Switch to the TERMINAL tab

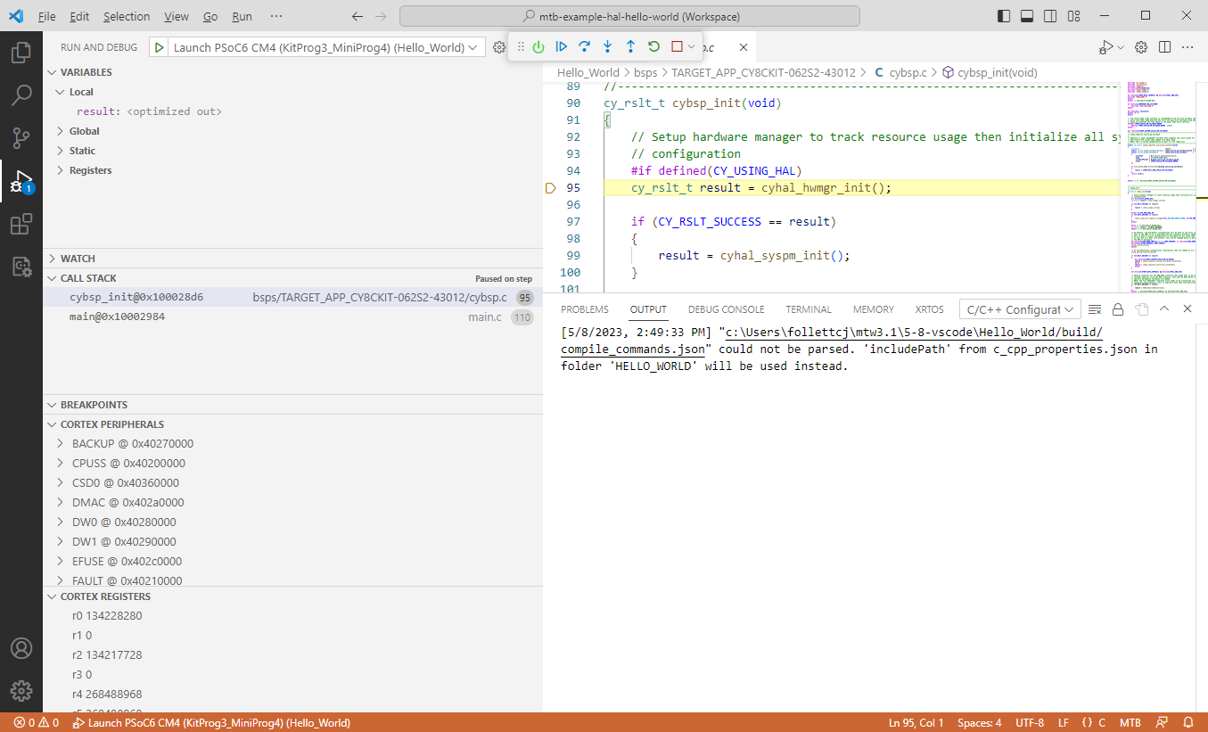[809, 309]
